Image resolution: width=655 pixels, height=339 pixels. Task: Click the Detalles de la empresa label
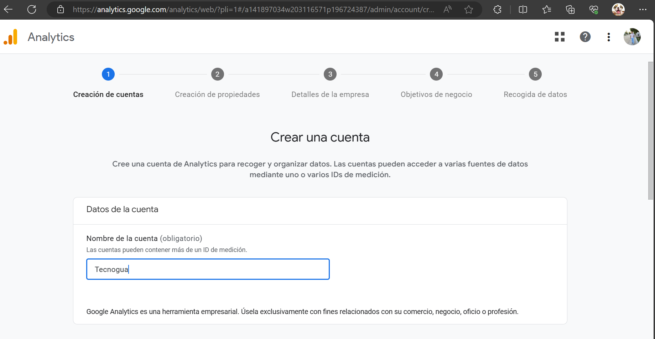pyautogui.click(x=330, y=94)
